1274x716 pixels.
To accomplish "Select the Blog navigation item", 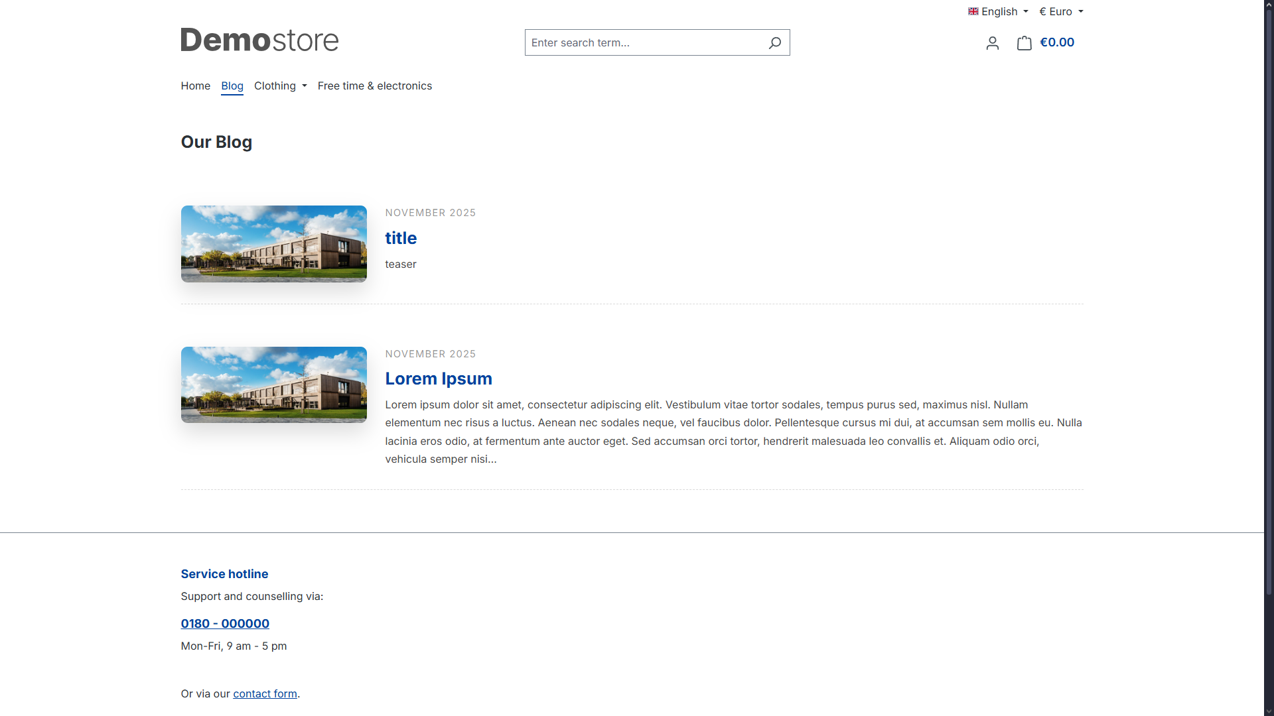I will (x=232, y=86).
